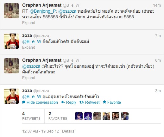Open the @Banjong_P mention link
164x137 pixels.
(x=43, y=11)
